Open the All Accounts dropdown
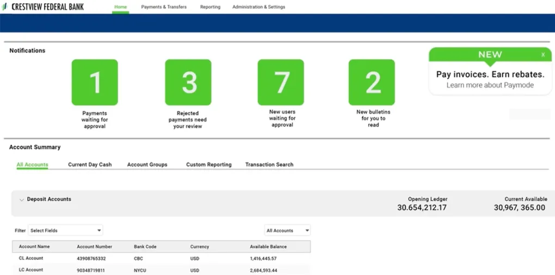The width and height of the screenshot is (555, 275). pyautogui.click(x=287, y=230)
